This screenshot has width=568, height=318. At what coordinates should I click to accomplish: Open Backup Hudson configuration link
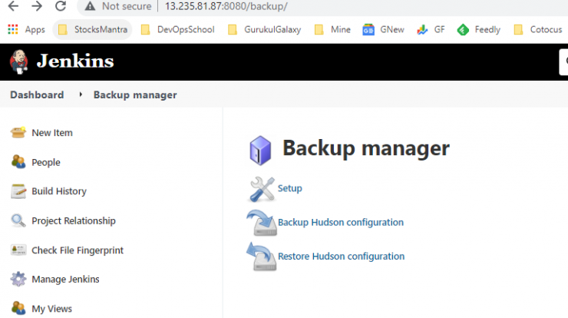[x=341, y=222]
